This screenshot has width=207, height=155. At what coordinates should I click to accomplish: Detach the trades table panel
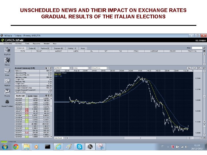tap(204, 48)
